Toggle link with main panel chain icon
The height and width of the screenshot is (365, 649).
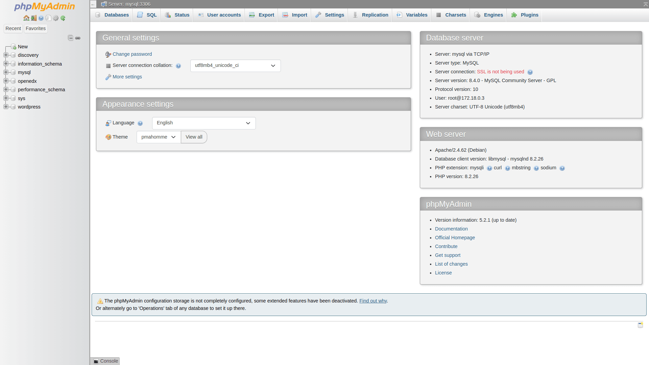click(x=78, y=38)
